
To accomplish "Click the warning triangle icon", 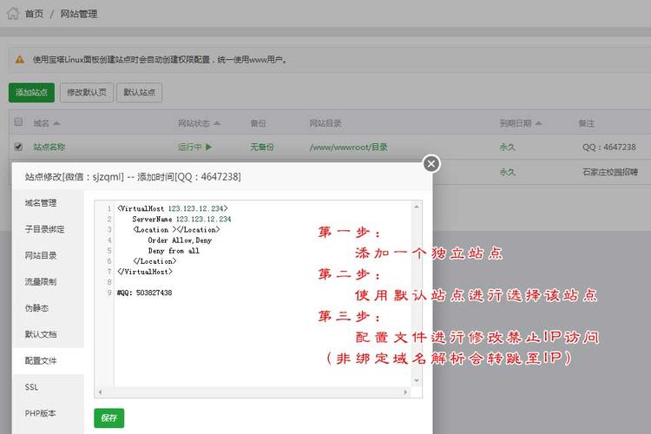I will click(x=19, y=60).
